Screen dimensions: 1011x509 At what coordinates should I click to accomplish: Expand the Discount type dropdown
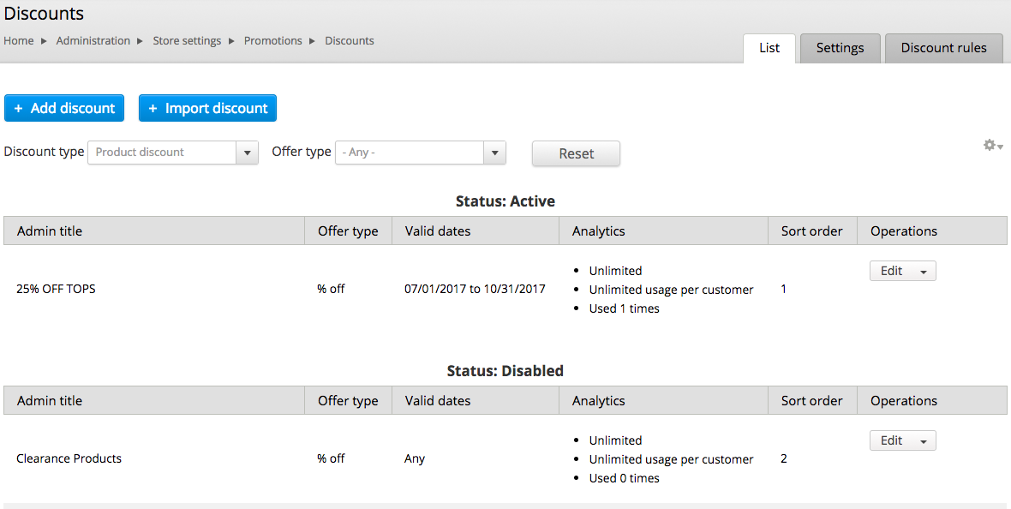pos(247,153)
